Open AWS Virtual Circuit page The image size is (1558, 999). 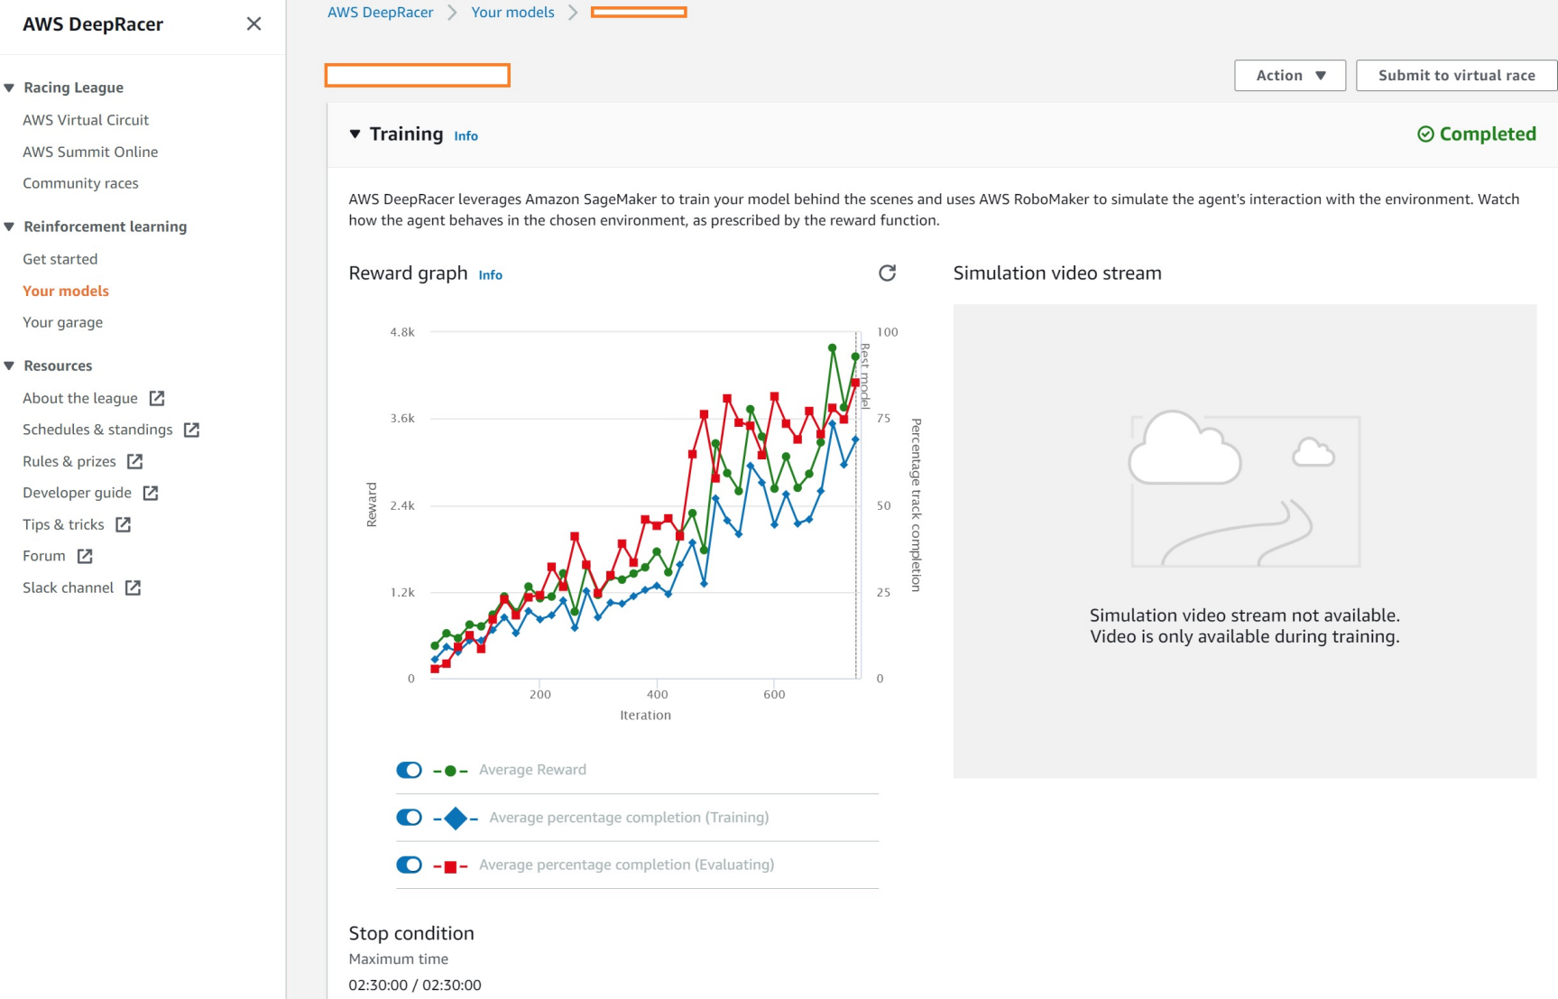[x=86, y=120]
